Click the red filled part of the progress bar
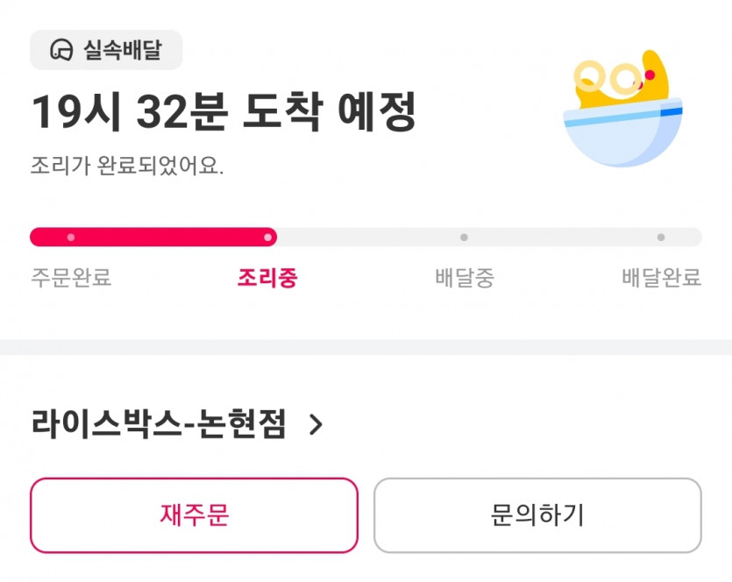The width and height of the screenshot is (732, 582). pos(167,237)
